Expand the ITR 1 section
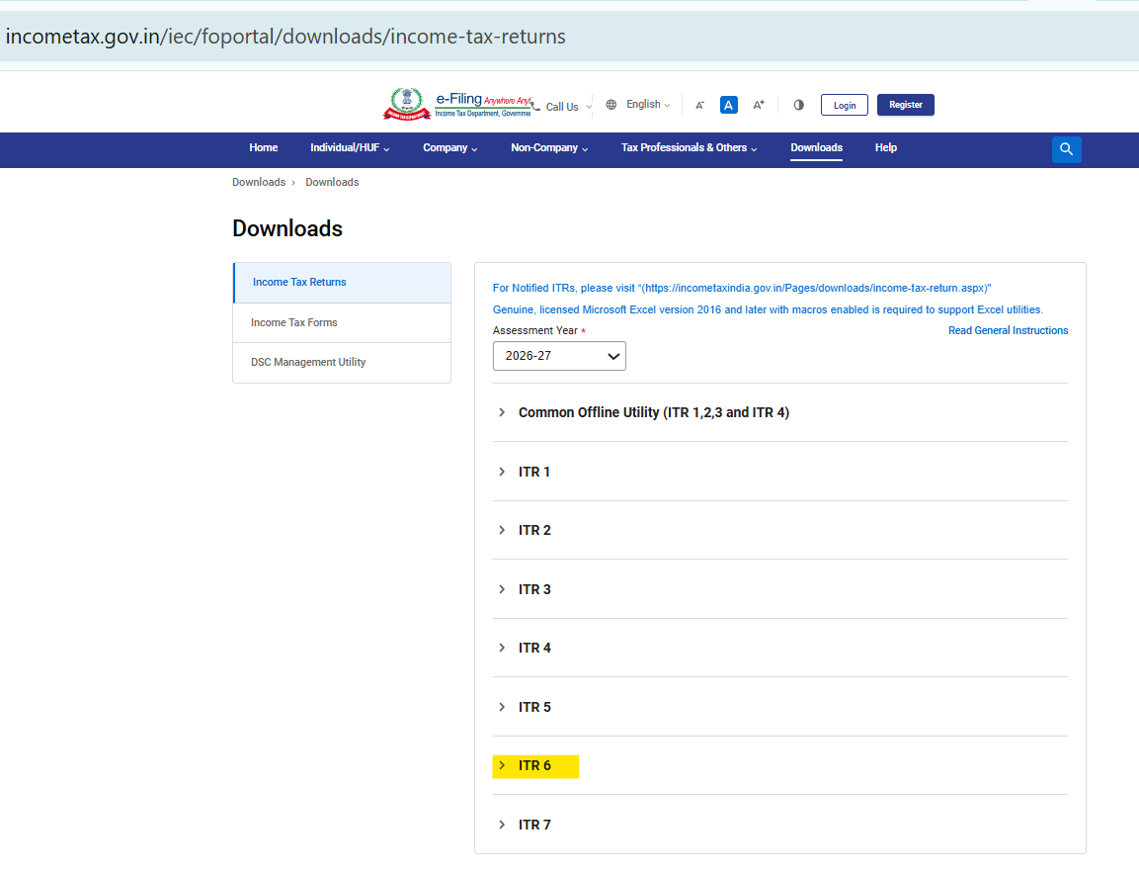1139x873 pixels. pyautogui.click(x=780, y=472)
